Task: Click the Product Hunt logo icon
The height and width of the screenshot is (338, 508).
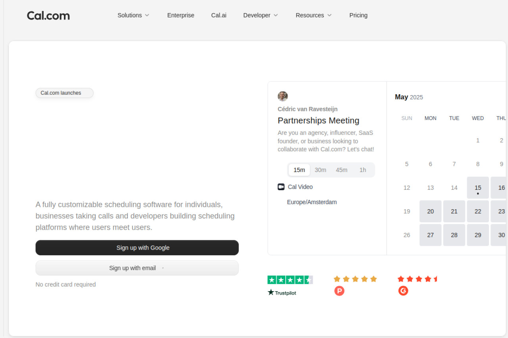Action: [339, 290]
